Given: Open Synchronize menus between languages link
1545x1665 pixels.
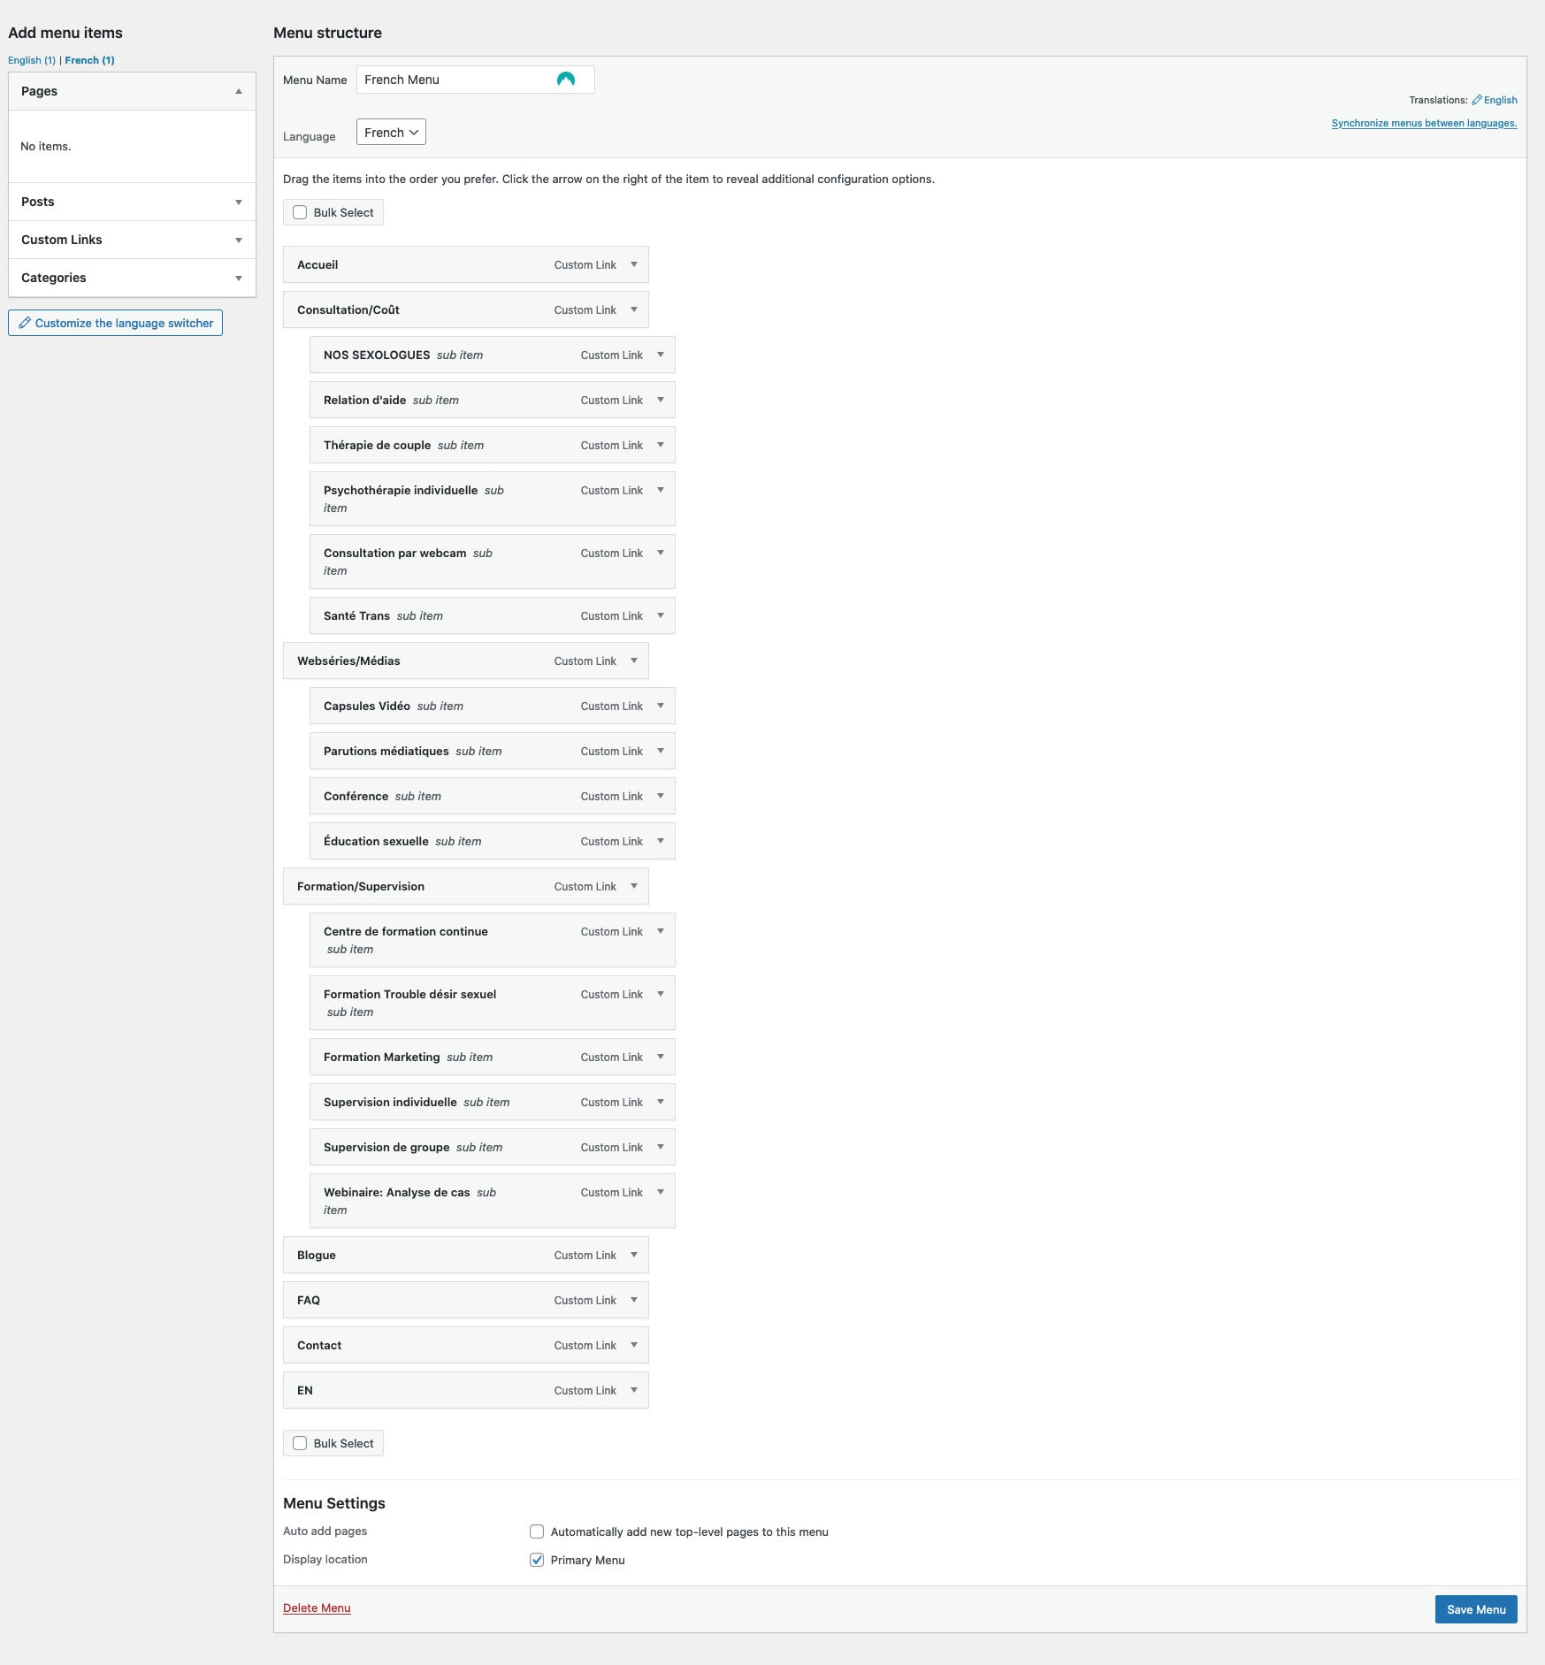Looking at the screenshot, I should (1424, 123).
